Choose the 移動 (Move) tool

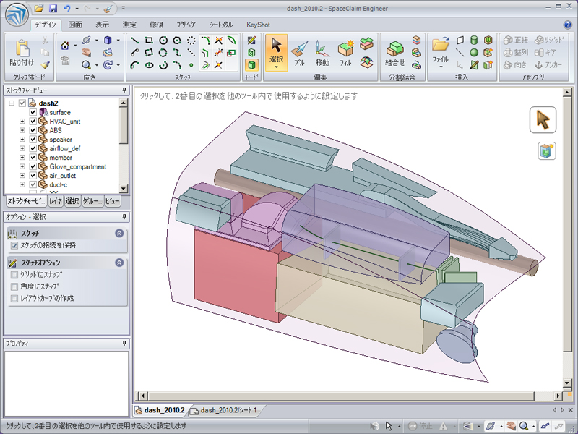tap(322, 52)
